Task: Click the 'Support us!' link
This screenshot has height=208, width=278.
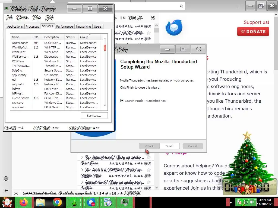Action: tap(256, 22)
